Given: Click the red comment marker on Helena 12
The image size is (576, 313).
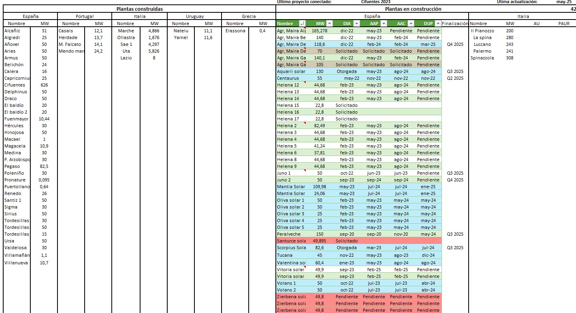Looking at the screenshot, I should [x=305, y=83].
